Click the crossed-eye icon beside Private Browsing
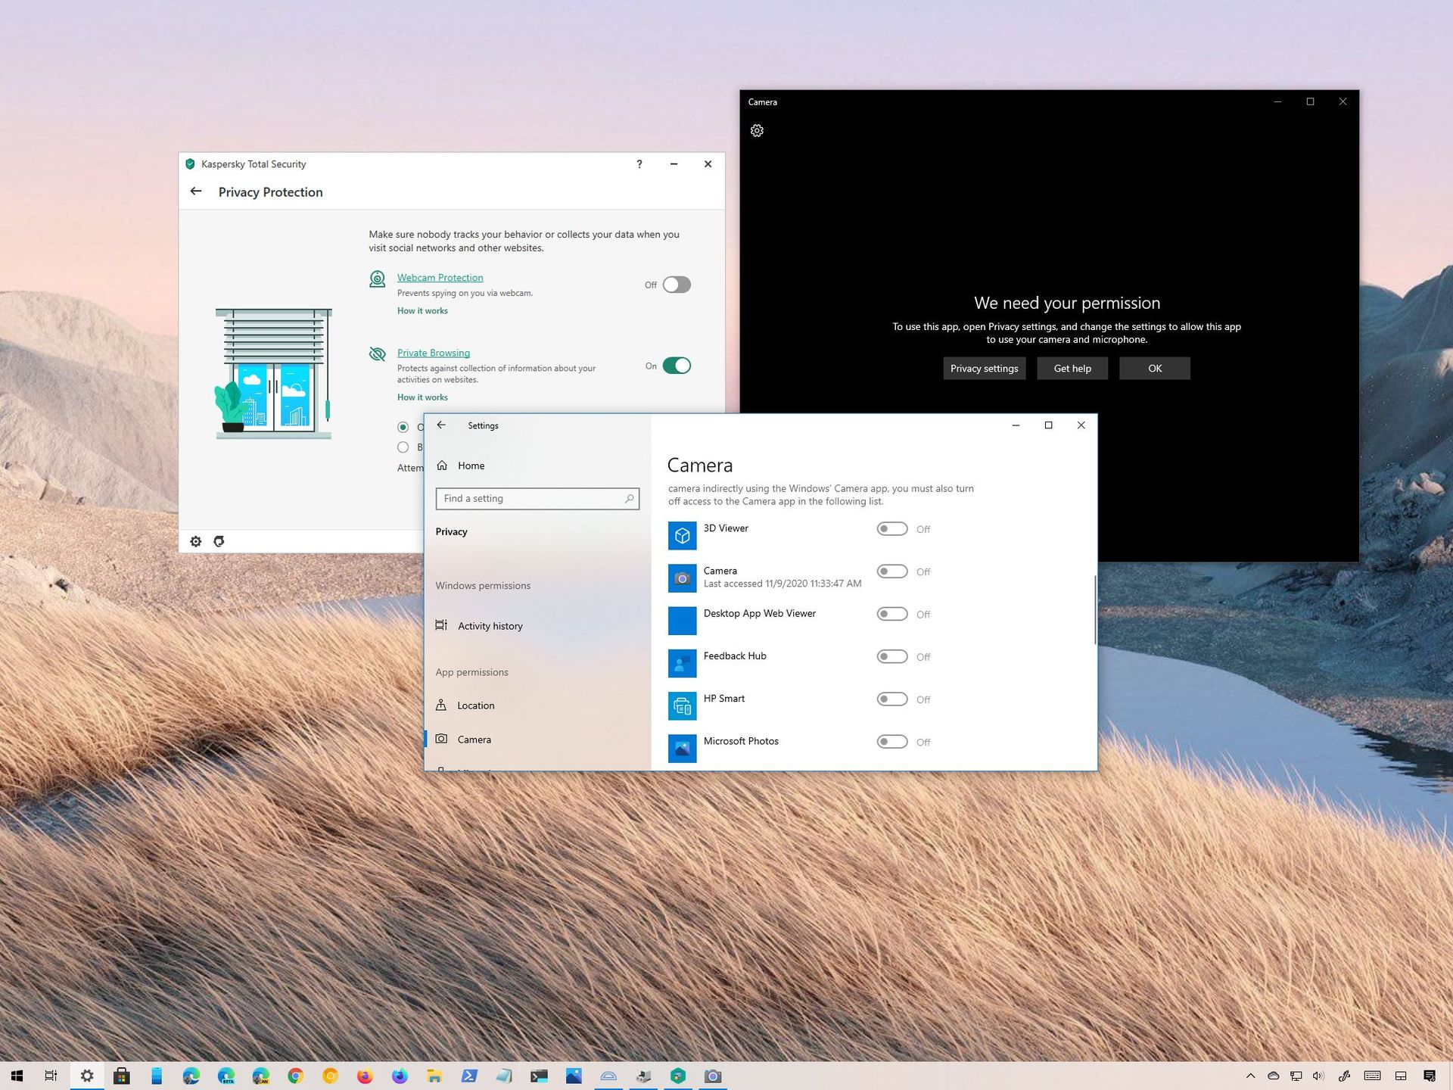This screenshot has width=1453, height=1090. tap(377, 353)
